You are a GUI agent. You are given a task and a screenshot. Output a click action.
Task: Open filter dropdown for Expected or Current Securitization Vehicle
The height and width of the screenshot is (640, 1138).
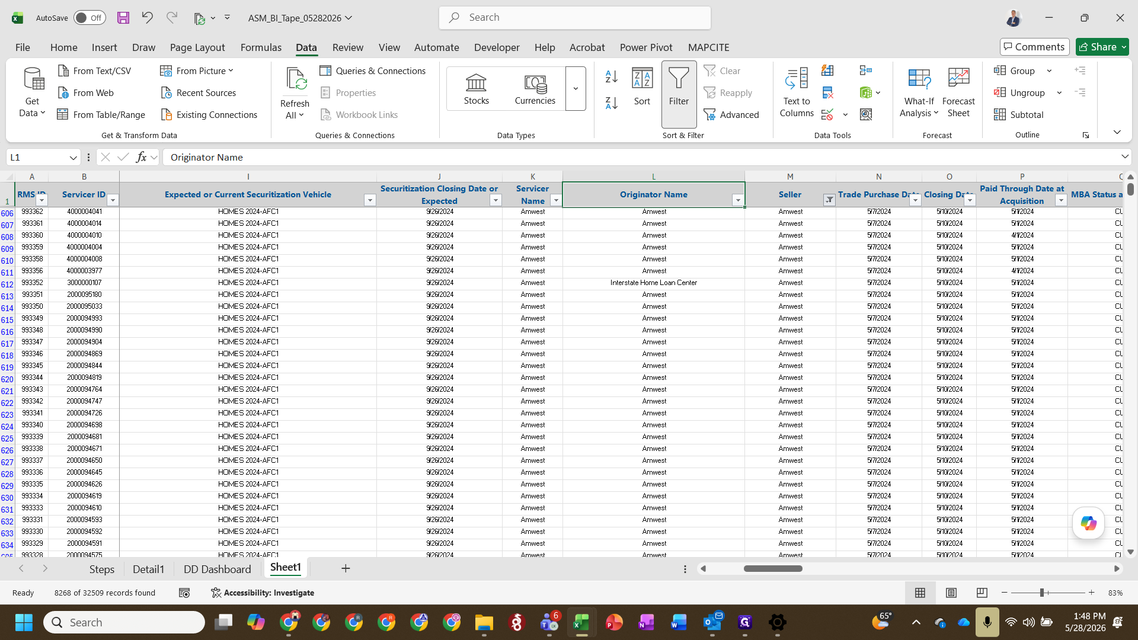point(370,200)
